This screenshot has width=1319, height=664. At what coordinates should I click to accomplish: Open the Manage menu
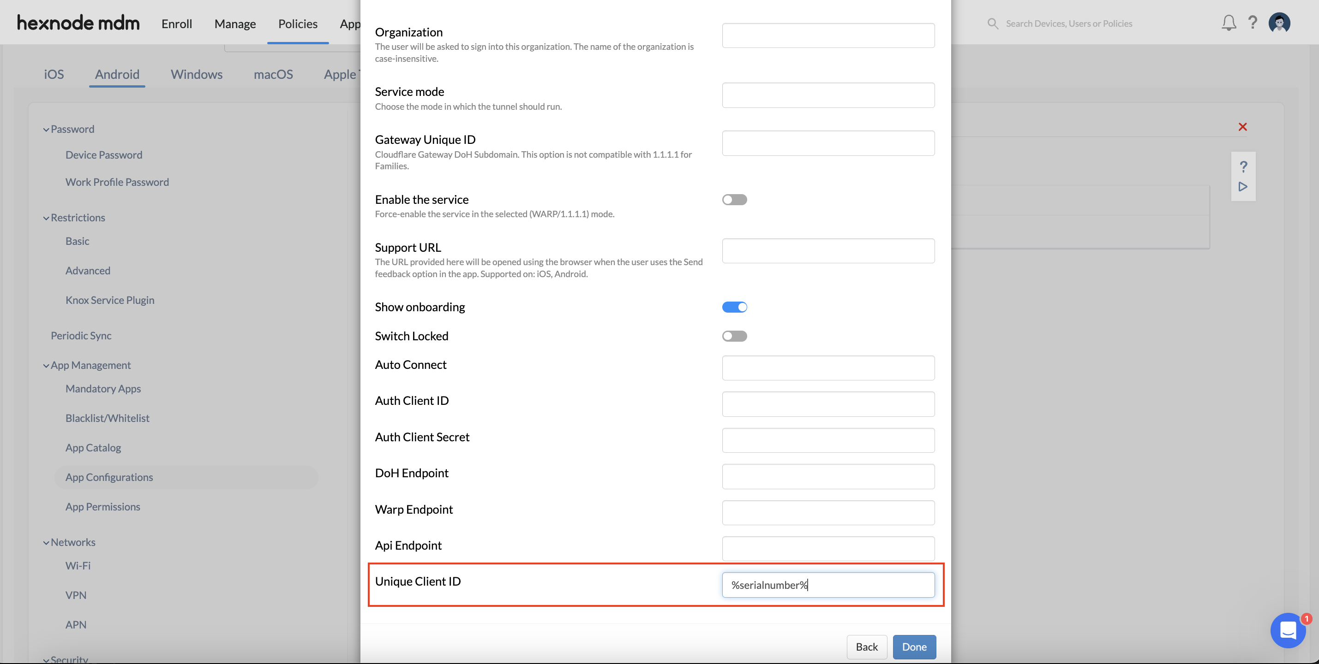[235, 24]
